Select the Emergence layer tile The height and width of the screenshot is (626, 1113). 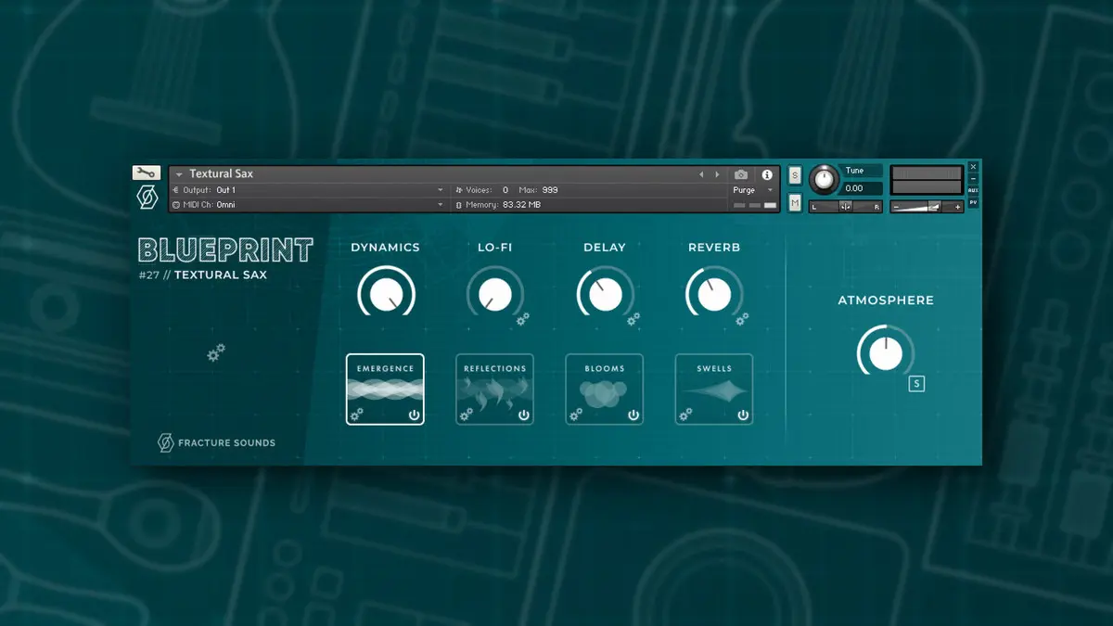pos(385,390)
